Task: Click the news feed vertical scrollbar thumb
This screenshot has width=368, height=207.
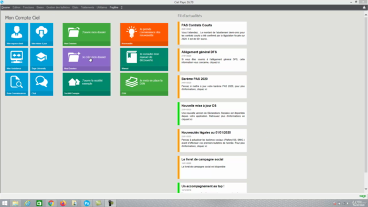Action: pos(366,94)
